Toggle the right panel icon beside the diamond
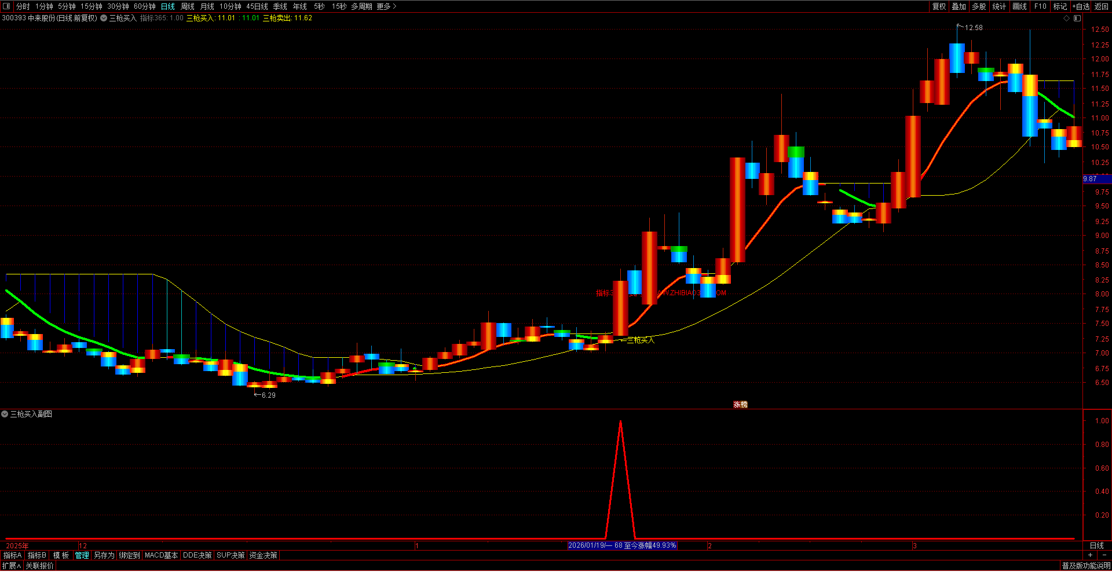This screenshot has width=1112, height=572. tap(1077, 18)
